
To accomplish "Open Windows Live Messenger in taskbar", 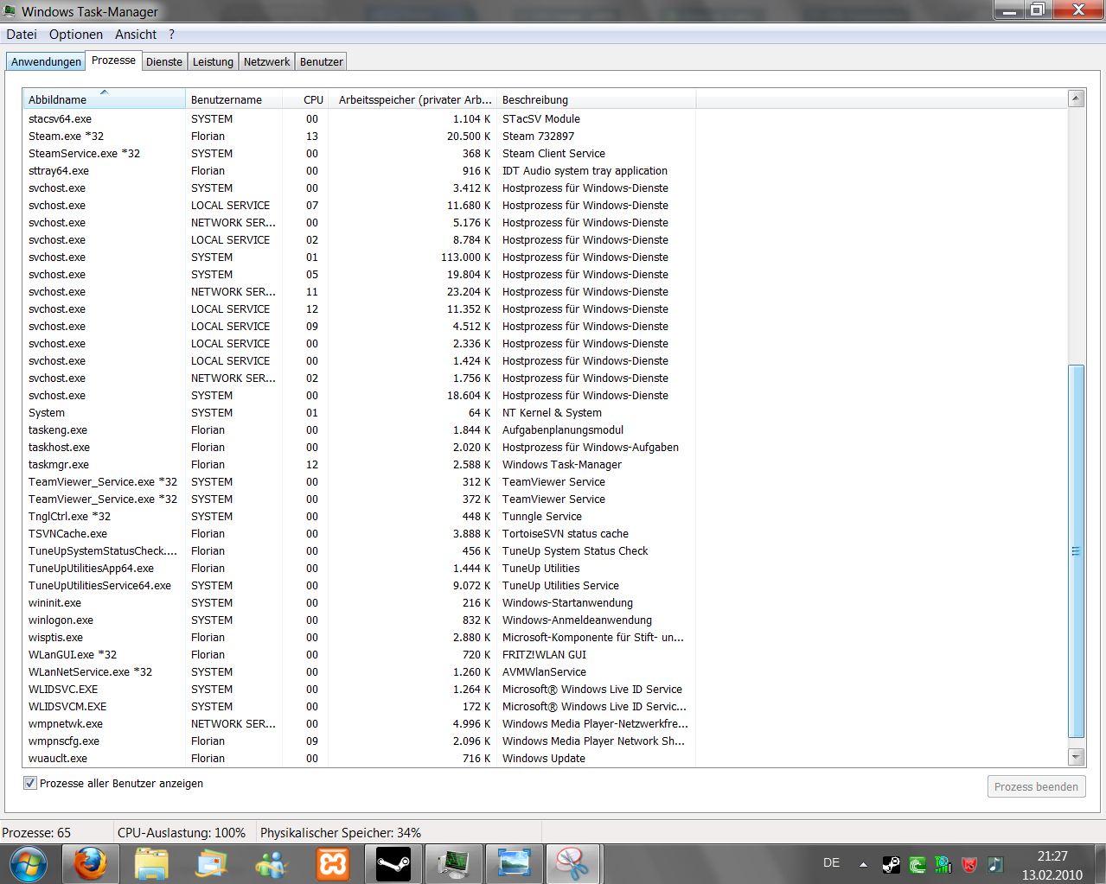I will [273, 863].
